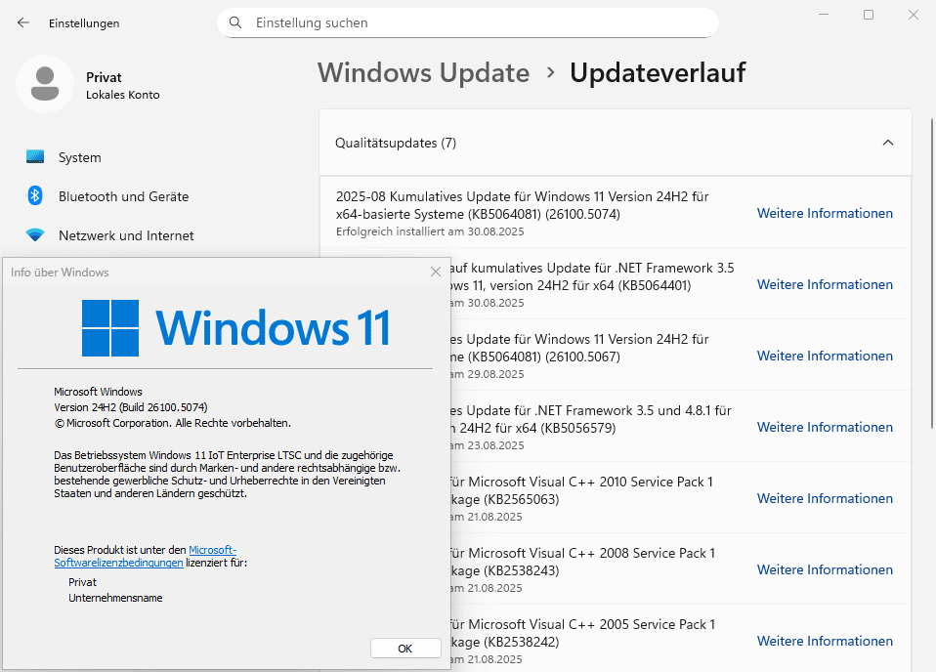Minimize the Einstellungen window
The height and width of the screenshot is (672, 936).
824,15
